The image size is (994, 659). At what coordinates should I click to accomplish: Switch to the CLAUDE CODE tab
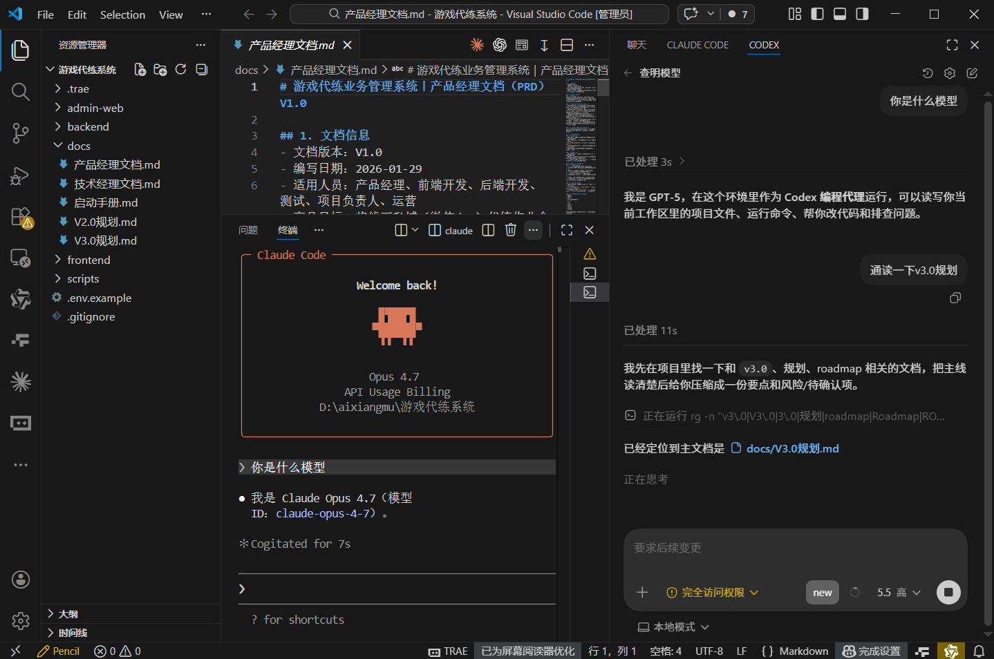(697, 45)
